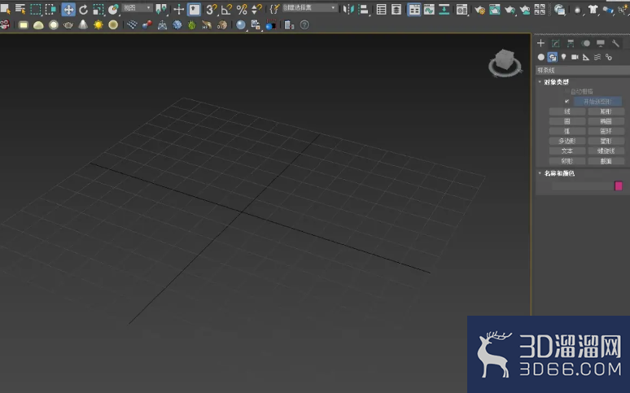
Task: Activate the Select and Manipulate crosshair tool
Action: click(178, 9)
